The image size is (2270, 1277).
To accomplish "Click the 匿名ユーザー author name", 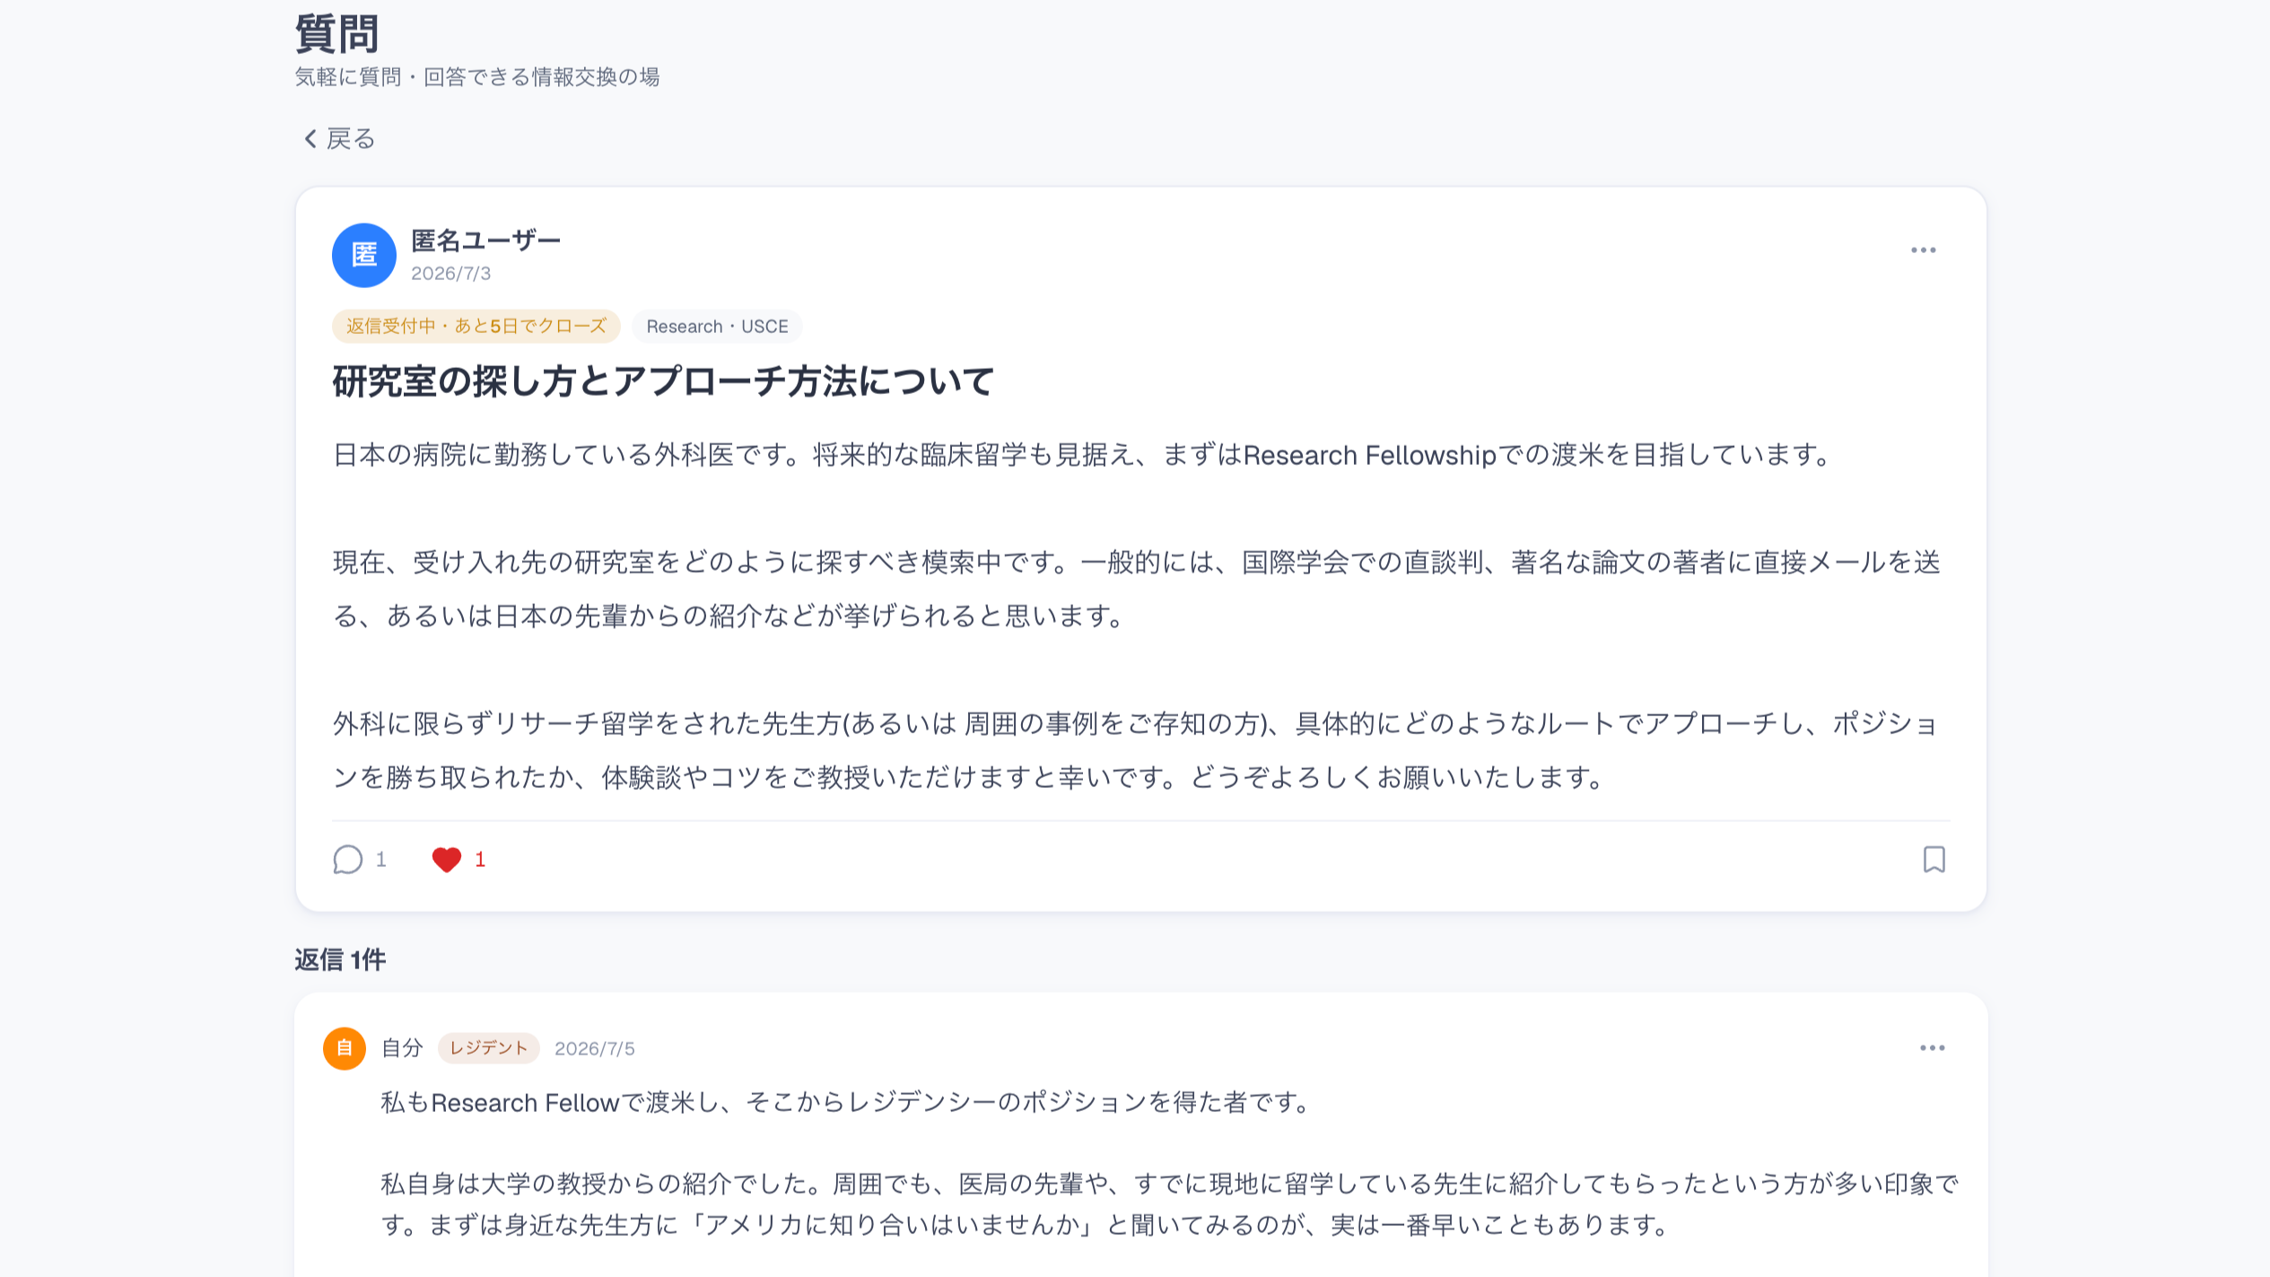I will (485, 241).
